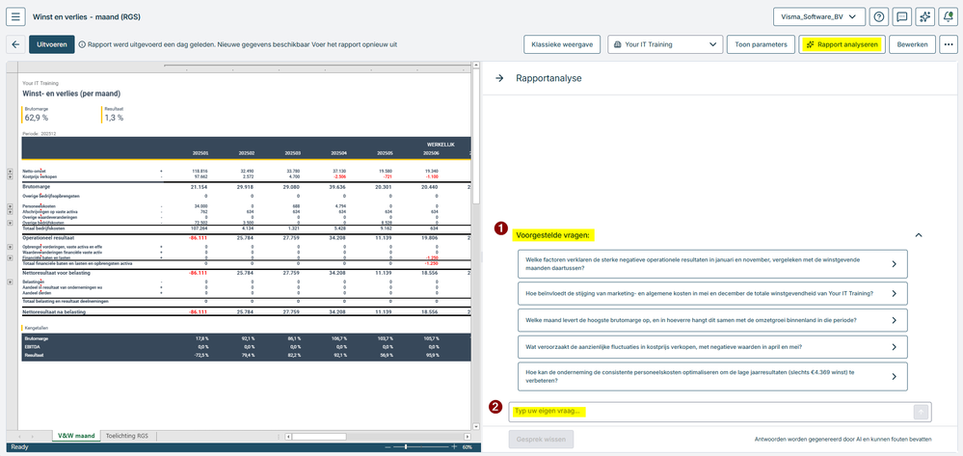The image size is (963, 456).
Task: Click the Typ uw eigen vraag field
Action: click(x=710, y=411)
